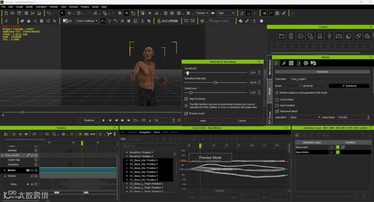
Task: Click the New Project icon
Action: click(x=6, y=13)
